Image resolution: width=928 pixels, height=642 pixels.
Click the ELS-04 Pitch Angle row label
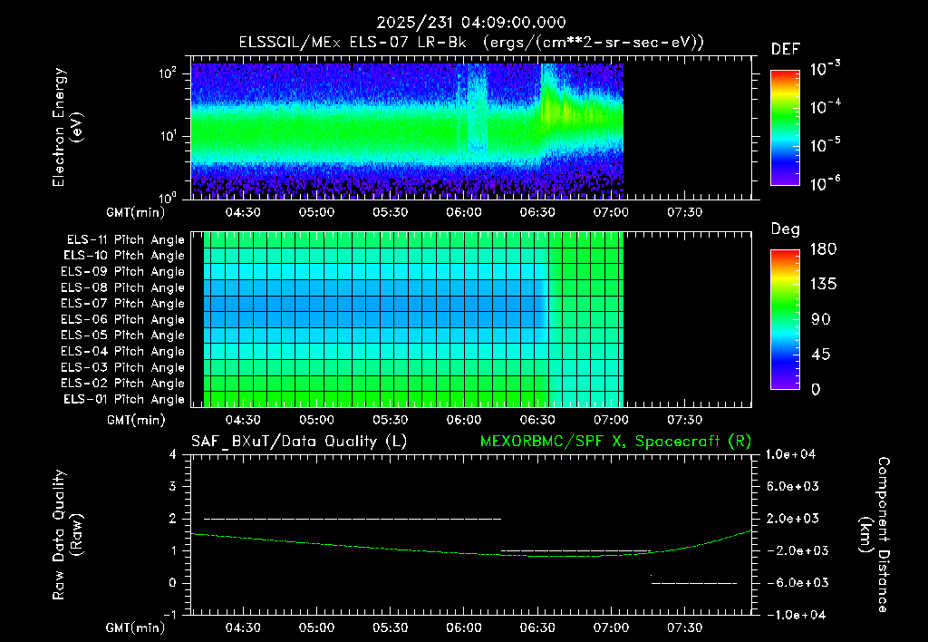click(x=123, y=351)
